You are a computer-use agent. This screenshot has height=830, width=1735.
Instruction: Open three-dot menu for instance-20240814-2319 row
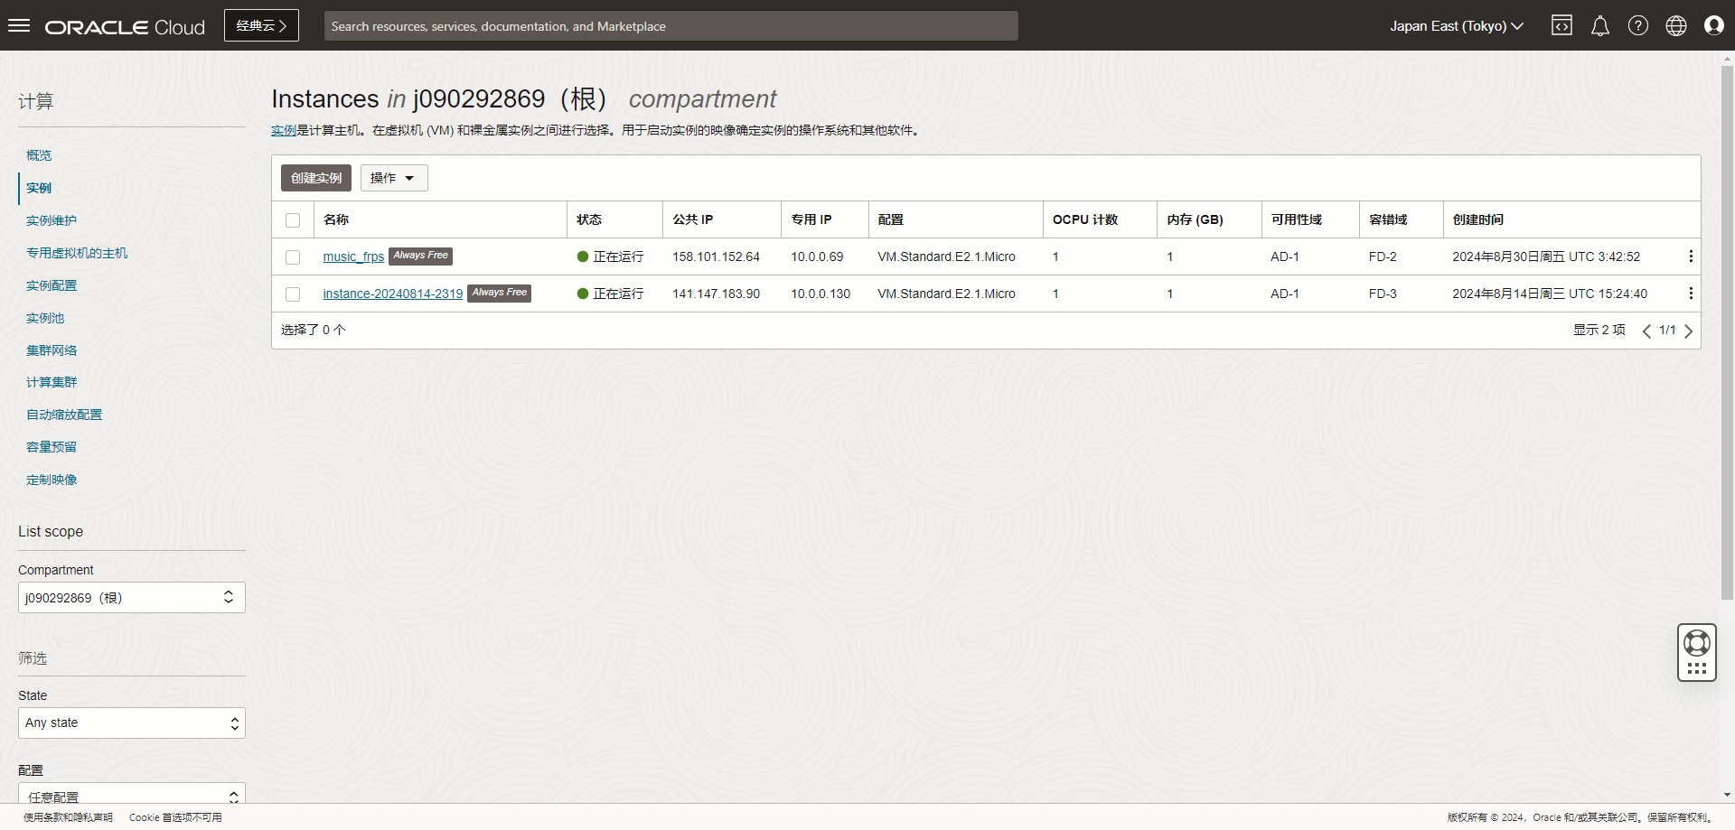click(1690, 294)
